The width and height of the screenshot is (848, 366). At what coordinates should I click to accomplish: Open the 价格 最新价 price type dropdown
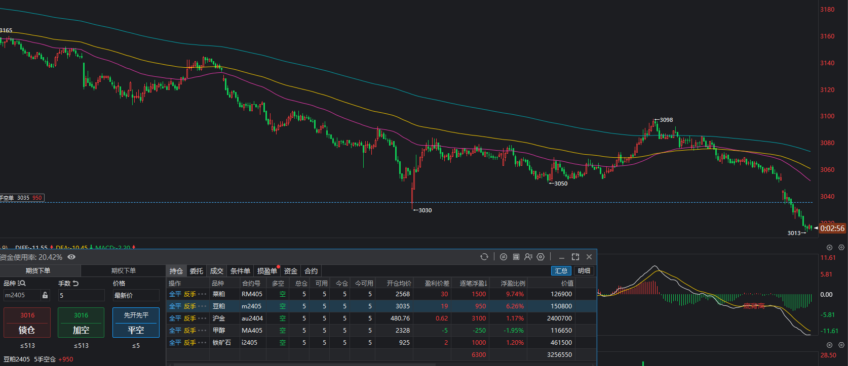[136, 295]
